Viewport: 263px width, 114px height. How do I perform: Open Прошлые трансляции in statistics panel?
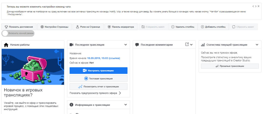[230, 66]
